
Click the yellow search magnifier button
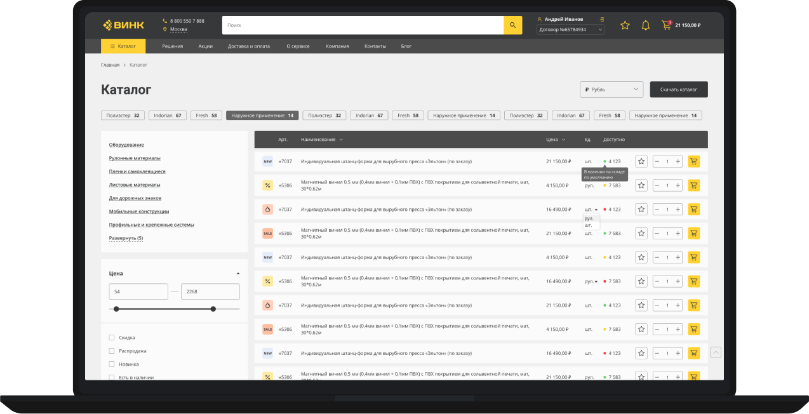point(512,25)
